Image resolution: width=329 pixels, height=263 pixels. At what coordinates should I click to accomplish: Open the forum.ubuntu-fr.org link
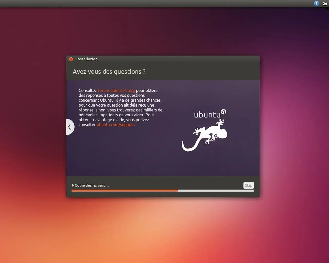(116, 90)
